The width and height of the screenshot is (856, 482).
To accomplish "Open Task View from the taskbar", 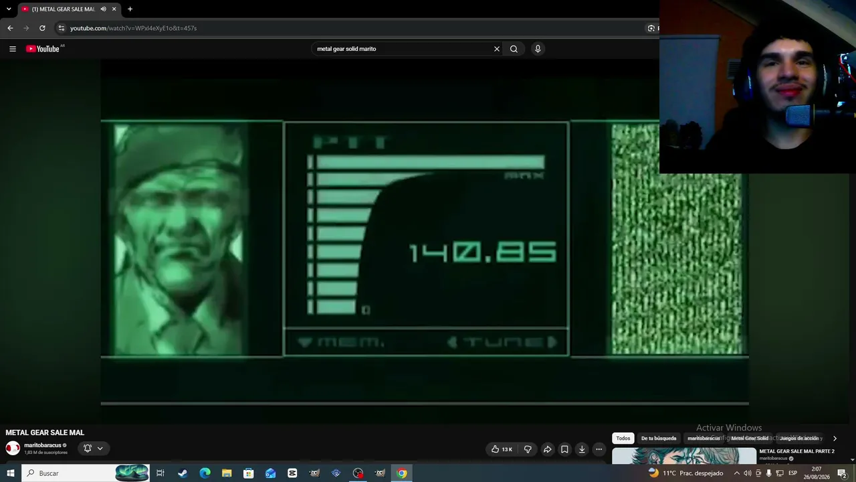I will coord(160,473).
